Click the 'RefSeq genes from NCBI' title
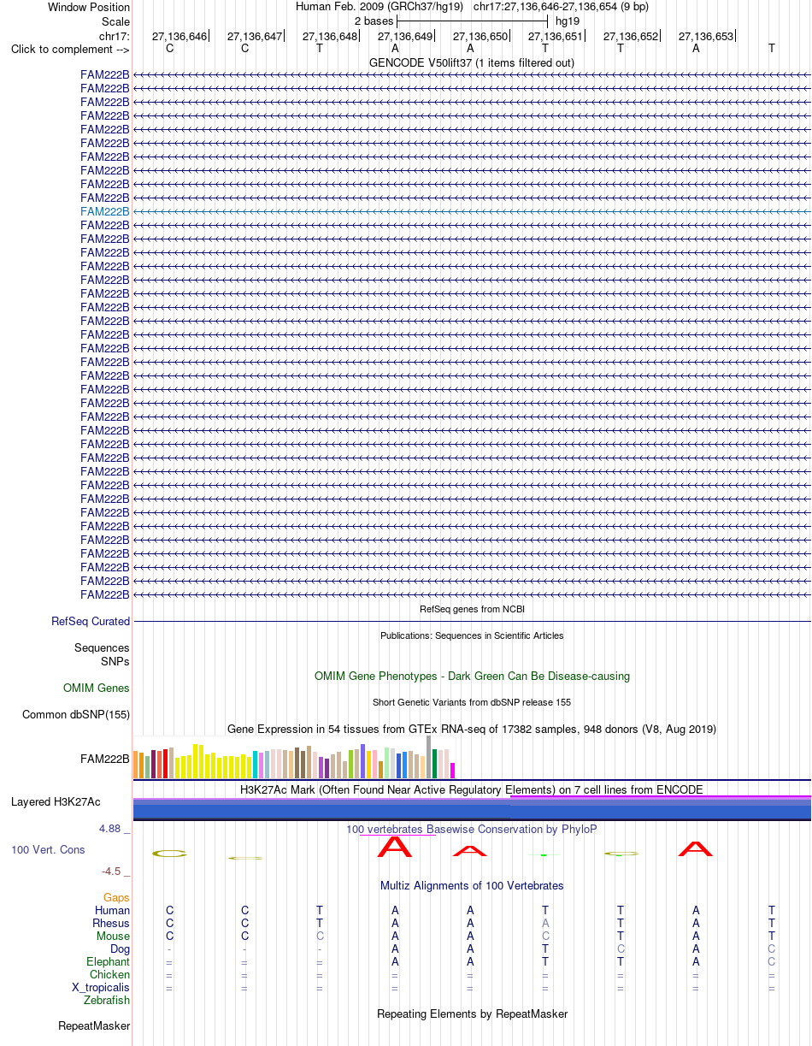 (472, 609)
